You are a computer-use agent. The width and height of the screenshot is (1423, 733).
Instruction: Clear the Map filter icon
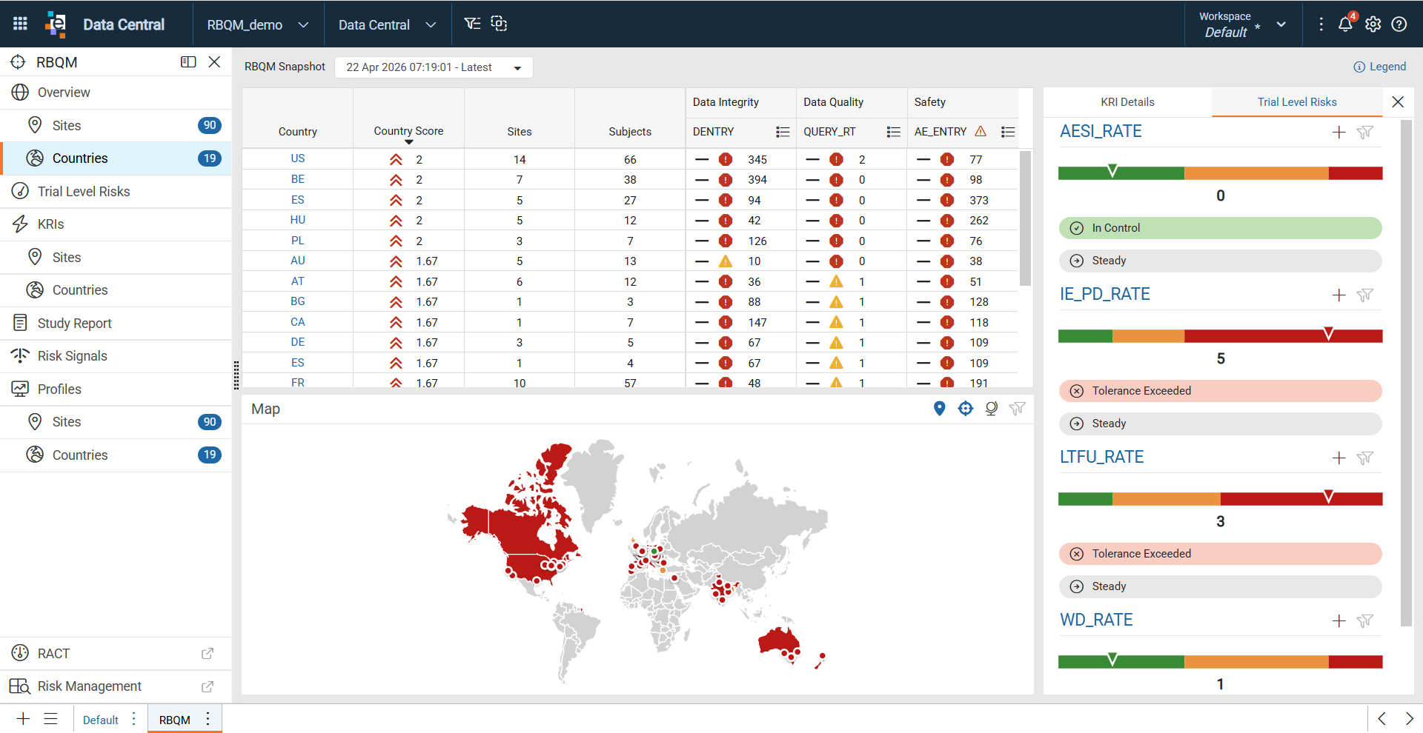click(x=1018, y=408)
